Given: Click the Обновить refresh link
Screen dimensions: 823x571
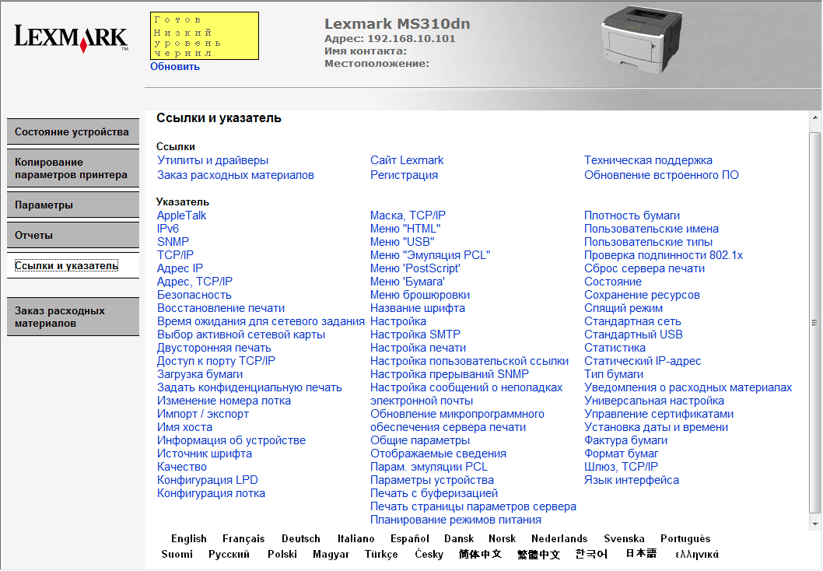Looking at the screenshot, I should (x=175, y=67).
